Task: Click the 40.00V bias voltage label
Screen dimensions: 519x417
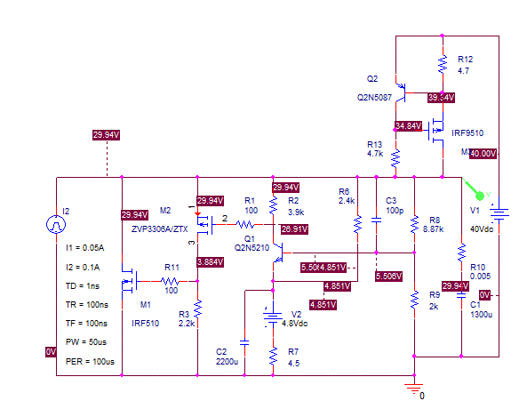Action: (x=483, y=154)
